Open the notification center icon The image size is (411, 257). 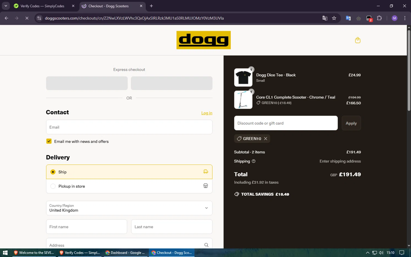click(402, 253)
